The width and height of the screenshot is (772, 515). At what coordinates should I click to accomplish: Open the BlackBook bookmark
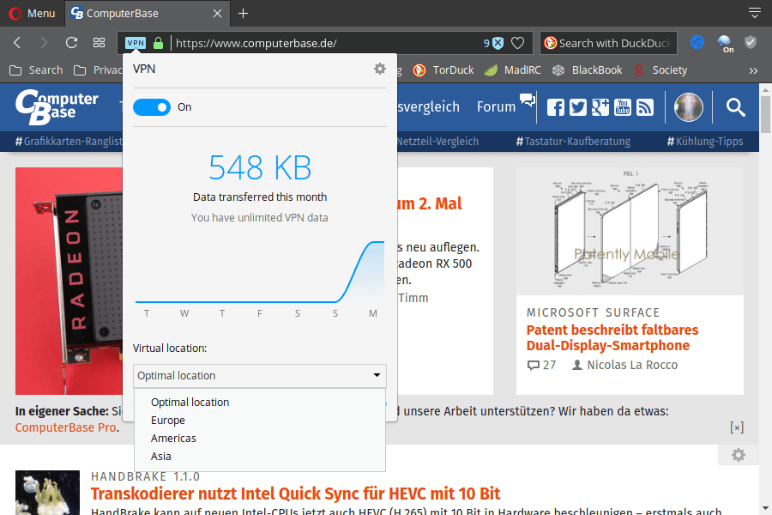[587, 70]
